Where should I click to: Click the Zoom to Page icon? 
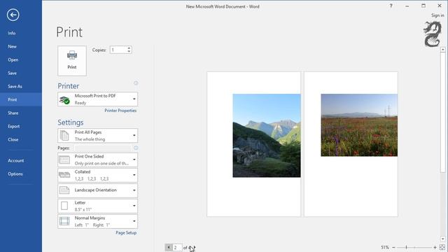[x=442, y=247]
